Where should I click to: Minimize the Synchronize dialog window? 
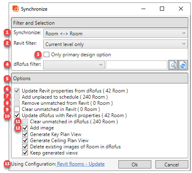click(x=143, y=9)
